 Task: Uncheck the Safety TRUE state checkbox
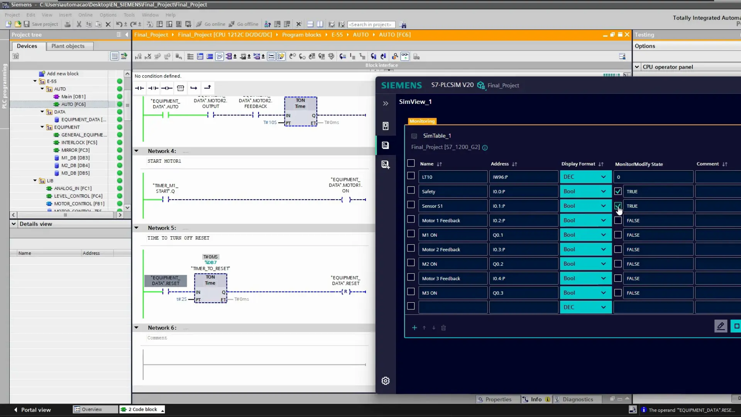(x=618, y=192)
